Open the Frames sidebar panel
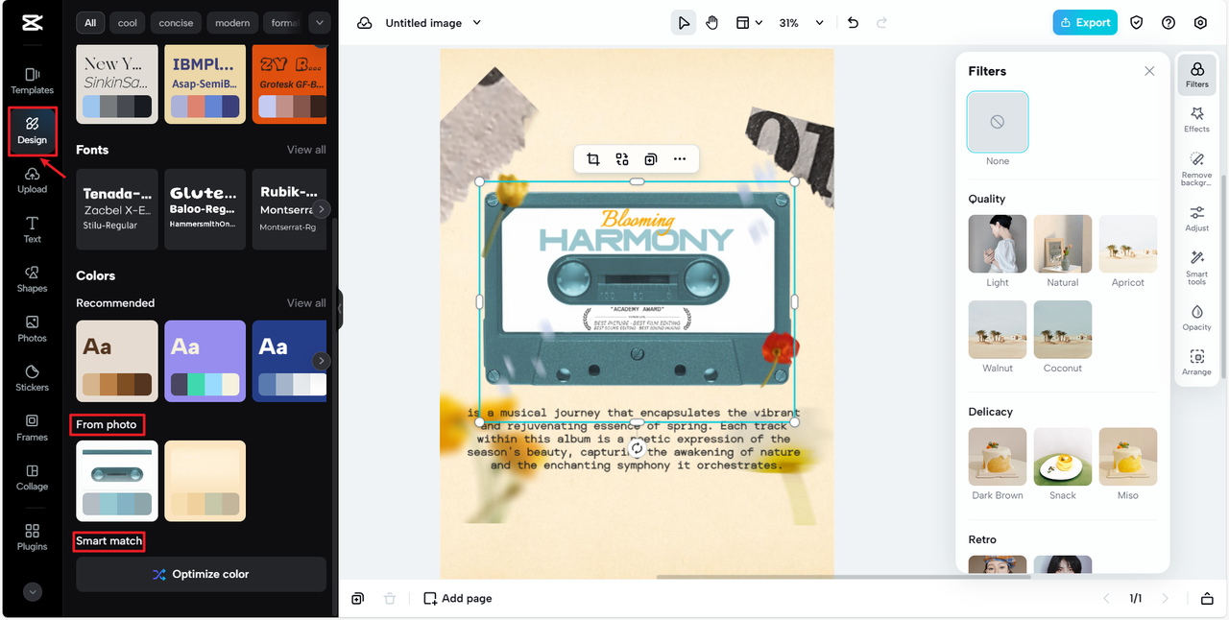Screen dimensions: 1229x620 [x=32, y=428]
